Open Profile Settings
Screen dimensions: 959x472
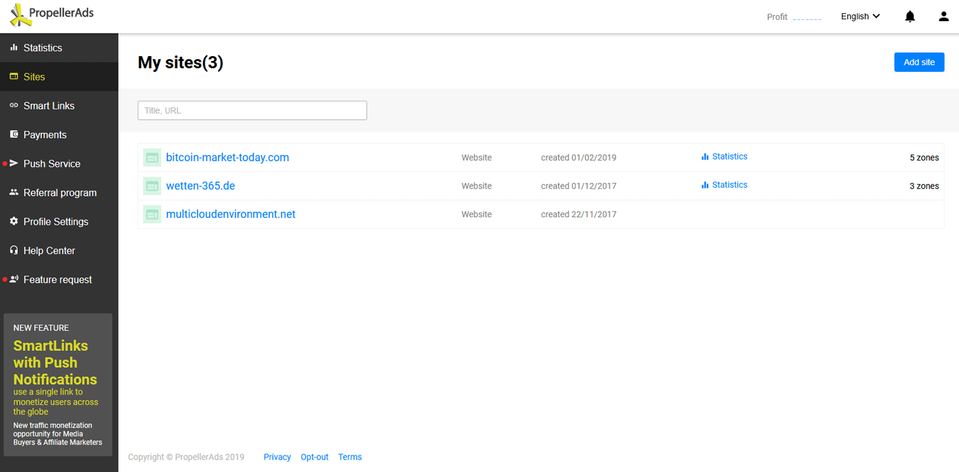pos(55,222)
